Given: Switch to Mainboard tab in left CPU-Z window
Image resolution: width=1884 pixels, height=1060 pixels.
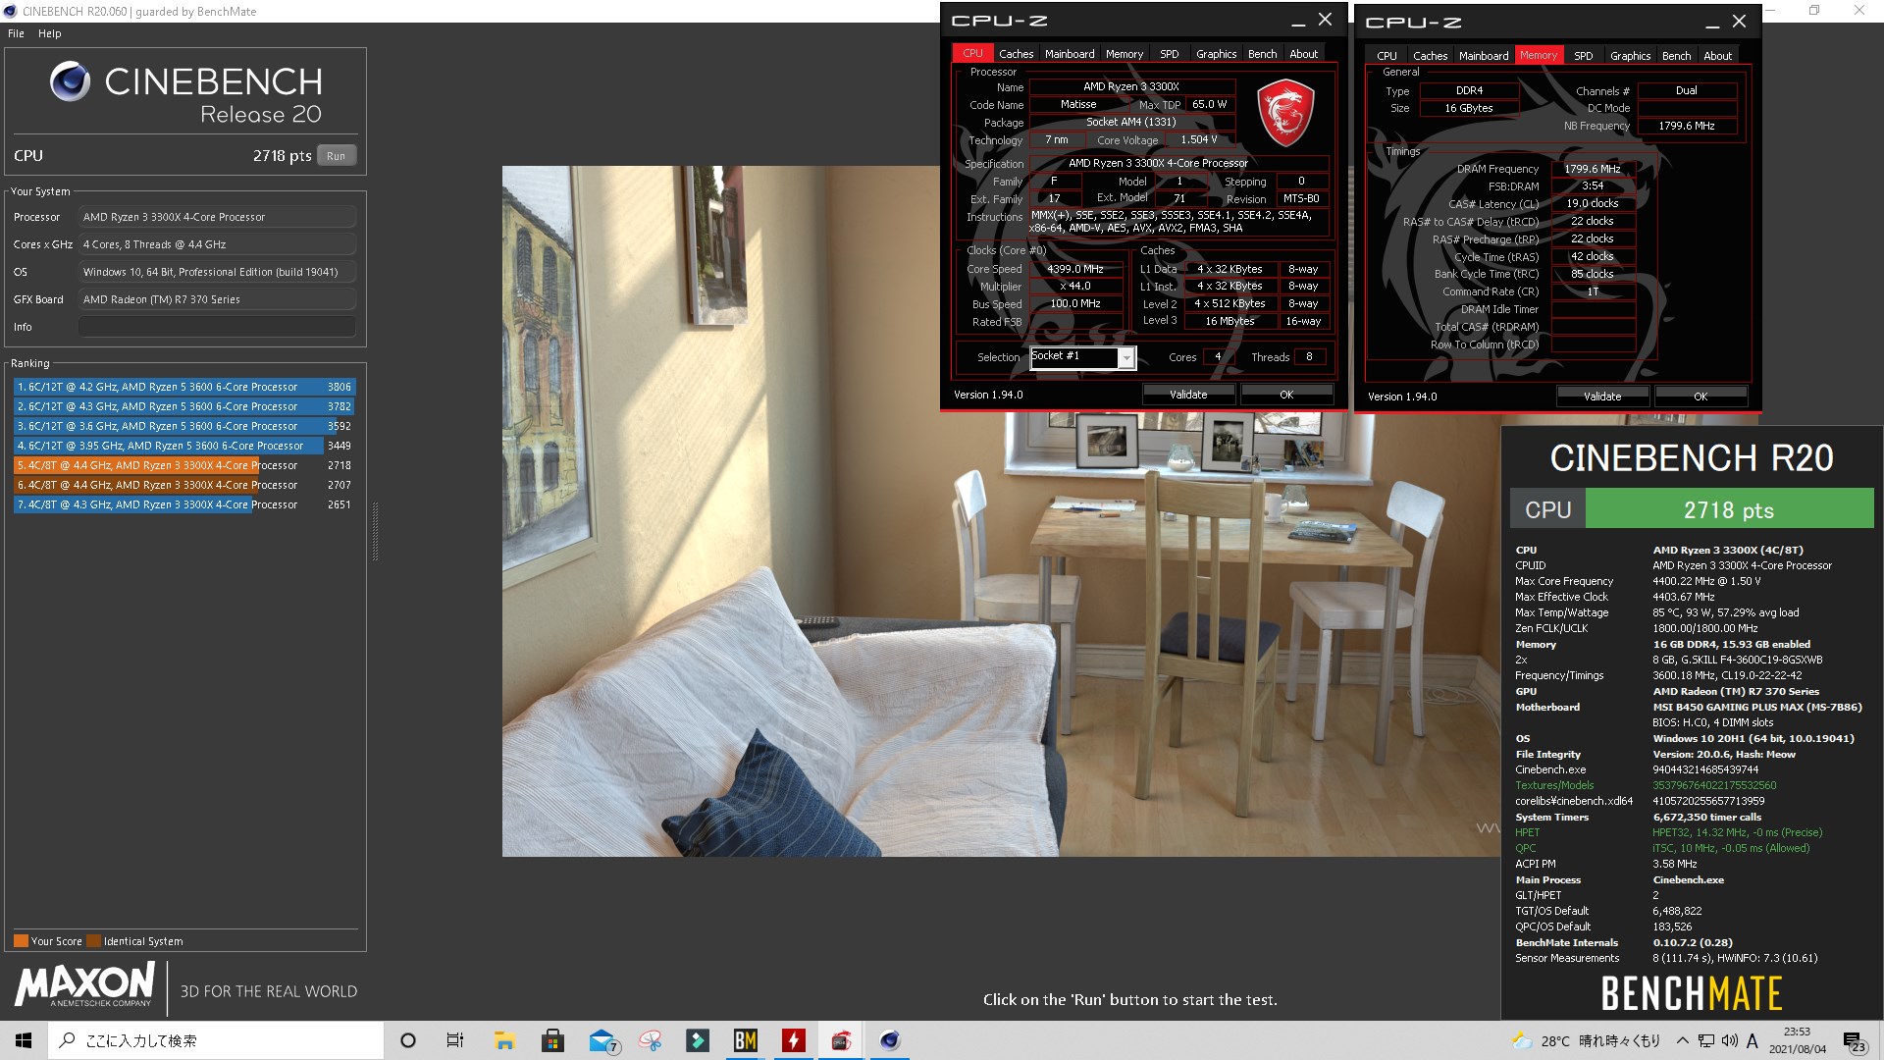Looking at the screenshot, I should pyautogui.click(x=1070, y=54).
